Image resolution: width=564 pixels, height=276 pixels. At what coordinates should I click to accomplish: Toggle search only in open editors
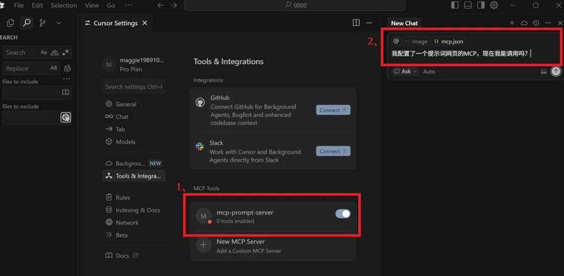tap(66, 92)
